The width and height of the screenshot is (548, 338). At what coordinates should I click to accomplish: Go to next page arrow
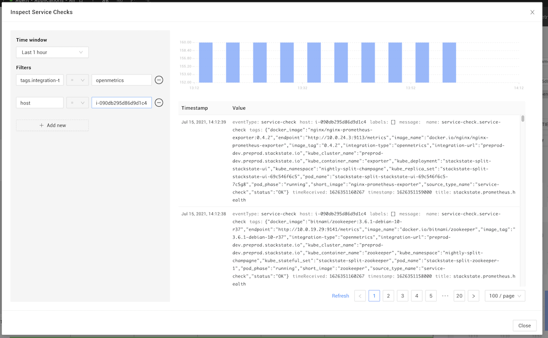click(x=474, y=296)
